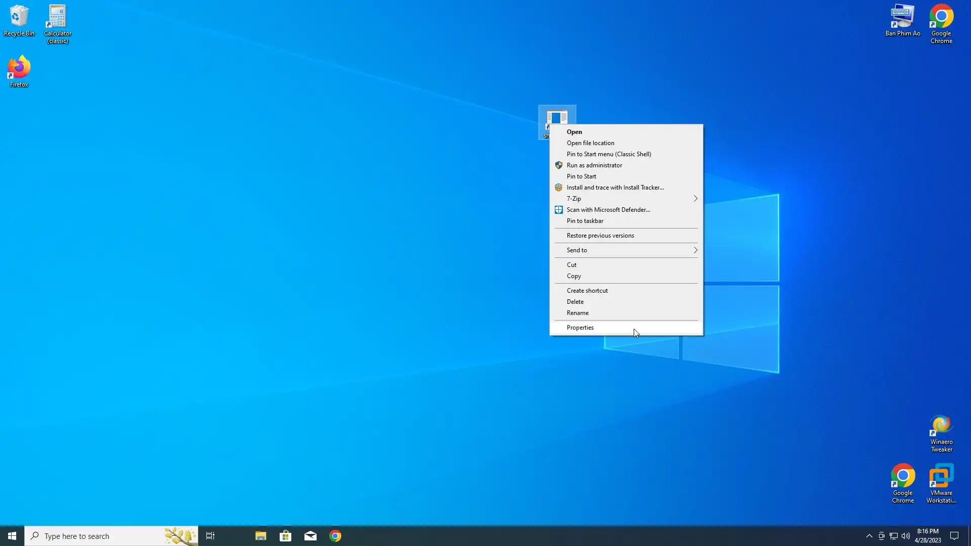Image resolution: width=971 pixels, height=546 pixels.
Task: Click the VMware Workstation desktop shortcut
Action: click(941, 483)
